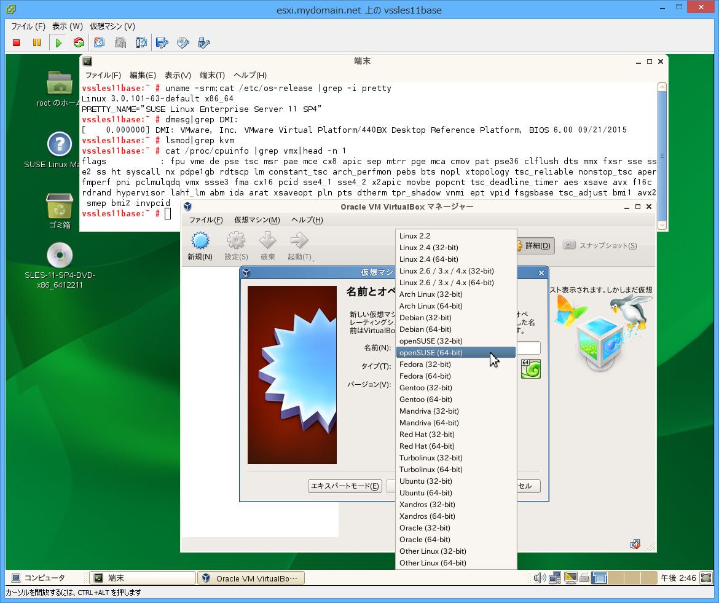719x603 pixels.
Task: Click the greyed Revert to Snapshot icon
Action: (120, 42)
